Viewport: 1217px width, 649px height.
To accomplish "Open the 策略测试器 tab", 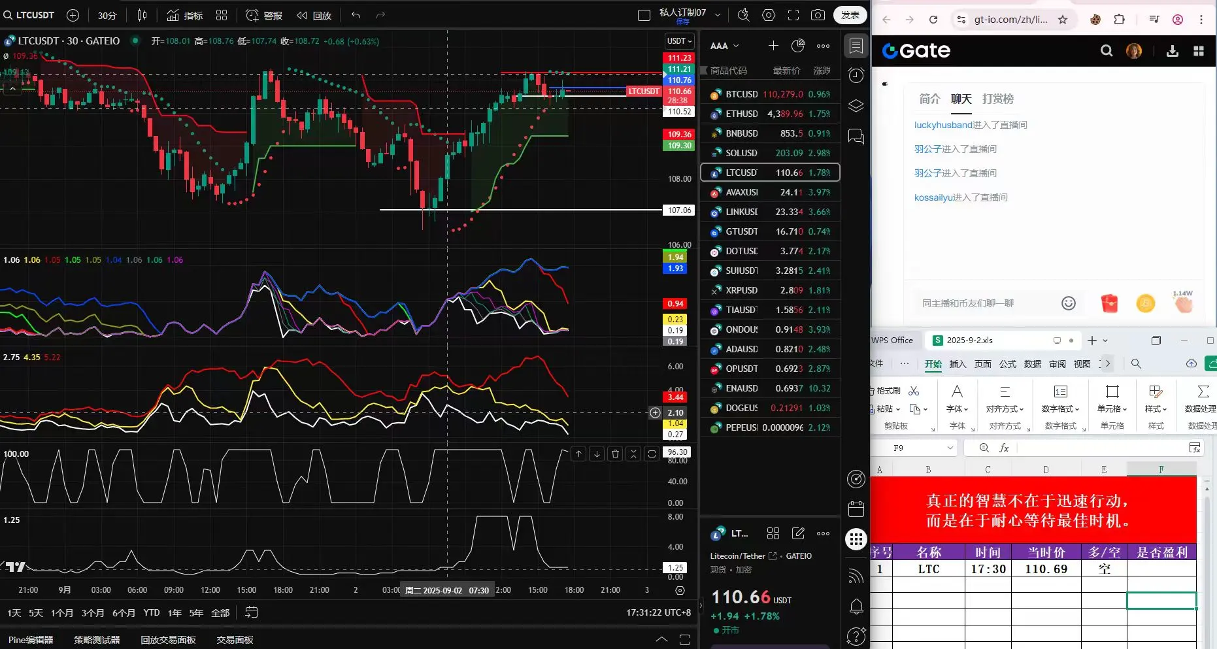I will click(x=97, y=640).
